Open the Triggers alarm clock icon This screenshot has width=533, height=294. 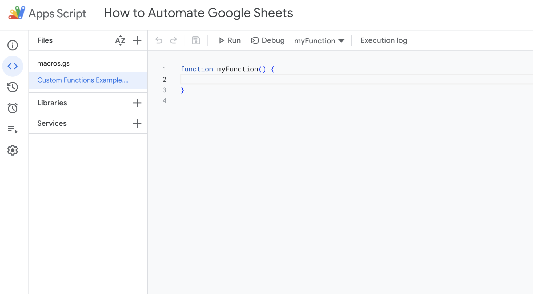pos(13,108)
